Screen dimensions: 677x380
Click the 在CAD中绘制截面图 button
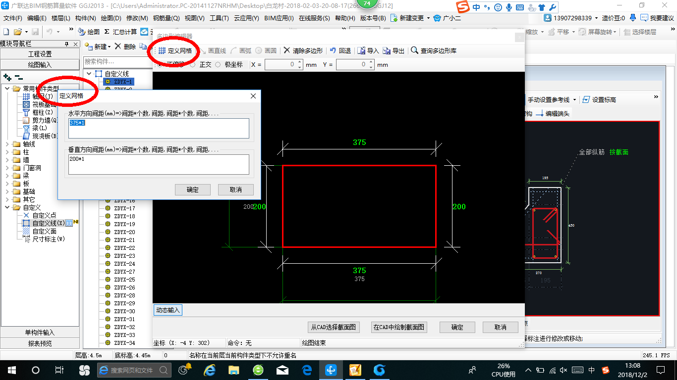tap(399, 327)
